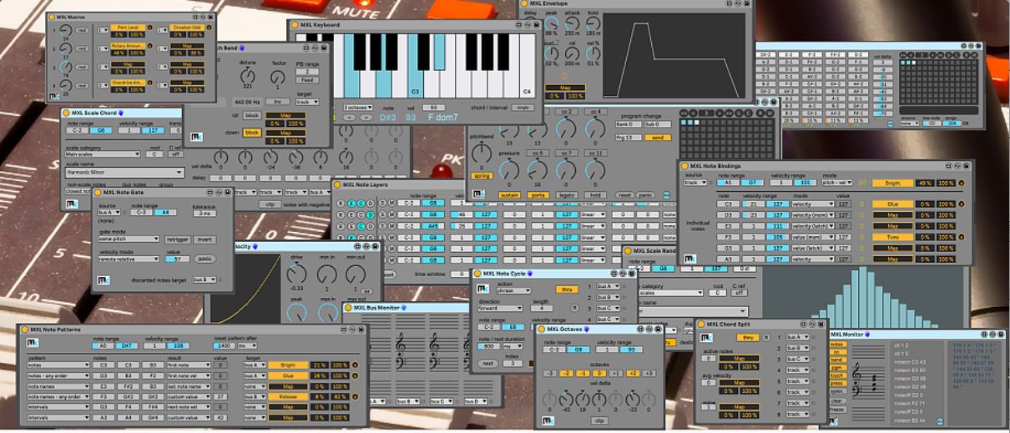
Task: Click the power icon on MXL Keyboard
Action: pos(296,25)
